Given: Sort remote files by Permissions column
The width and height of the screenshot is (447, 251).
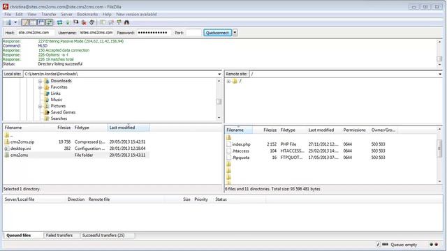Looking at the screenshot, I should coord(354,130).
